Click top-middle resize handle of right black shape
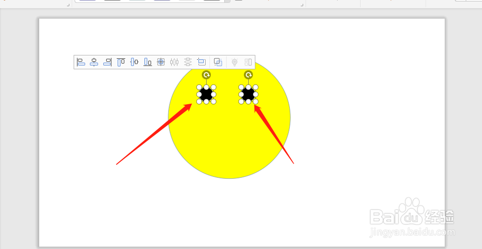Viewport: 482px width, 249px height. click(x=248, y=87)
